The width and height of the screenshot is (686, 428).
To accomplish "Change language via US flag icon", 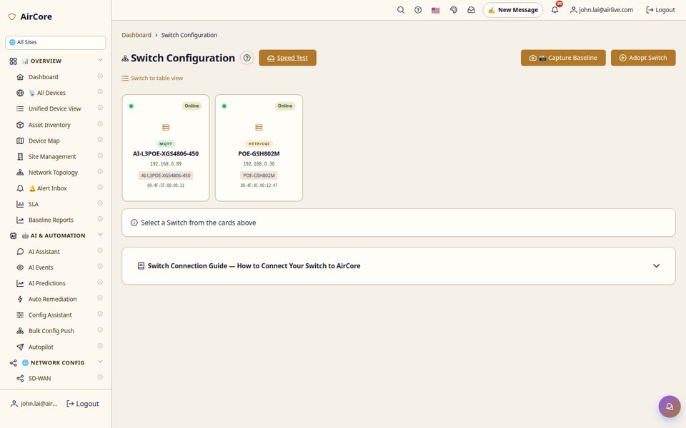I will 435,10.
